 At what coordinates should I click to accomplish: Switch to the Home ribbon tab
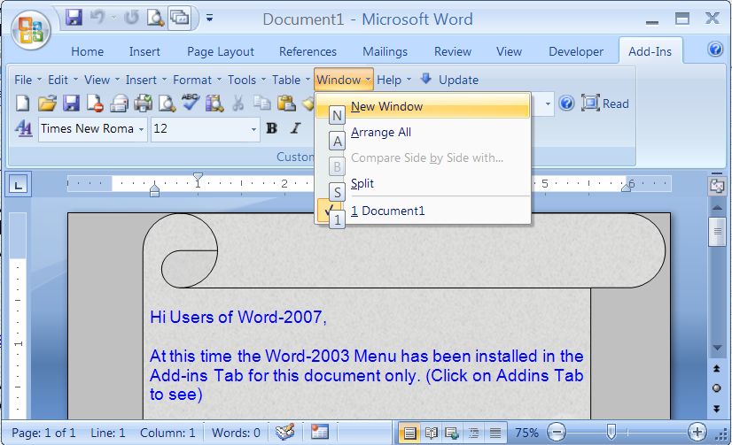click(88, 51)
